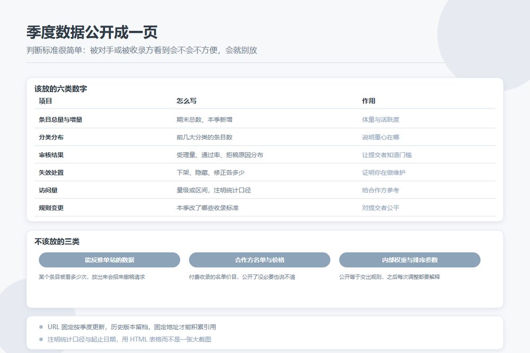This screenshot has width=530, height=353.
Task: Click the cell 期末总数、本季新增
Action: 205,120
